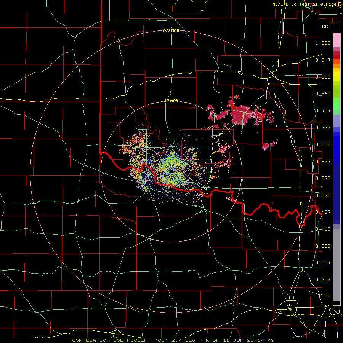Screen dimensions: 343x343
Task: Click the dark radar site dot at the rings' center
Action: click(171, 171)
